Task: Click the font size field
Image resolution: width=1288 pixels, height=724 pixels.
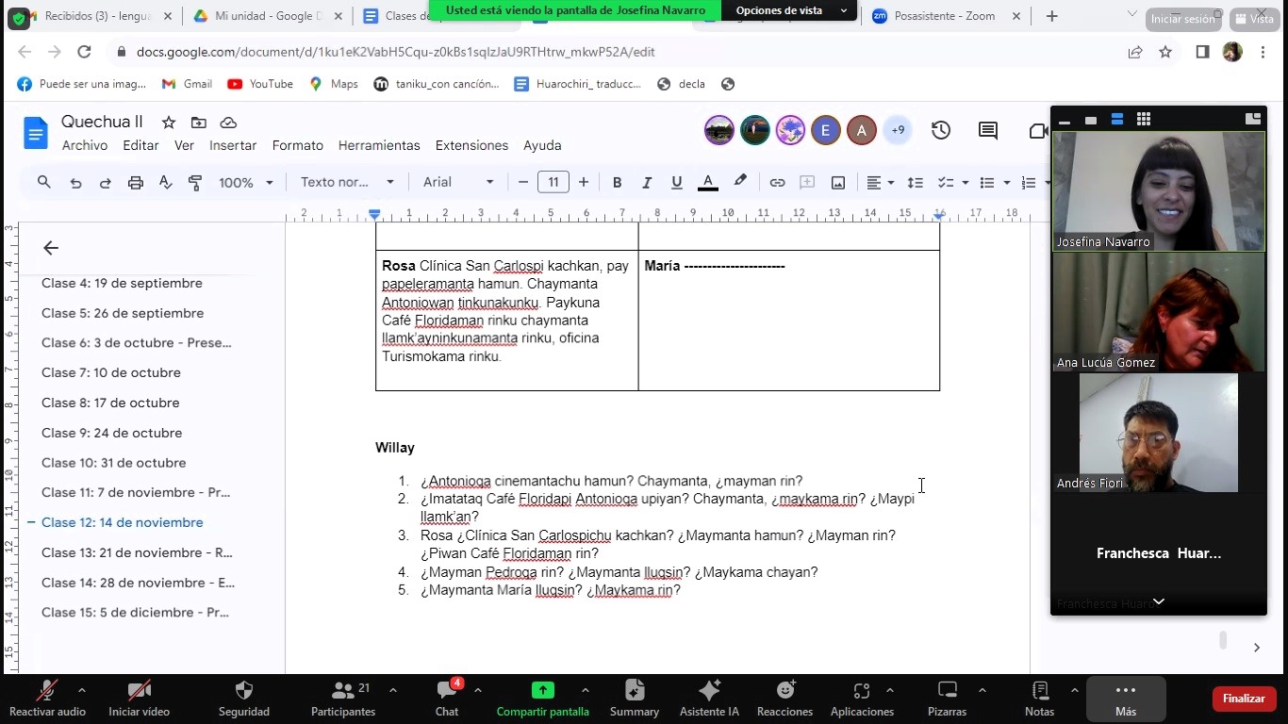Action: (553, 183)
